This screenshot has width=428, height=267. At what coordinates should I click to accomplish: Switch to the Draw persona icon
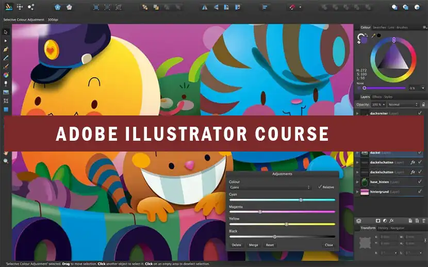9,7
